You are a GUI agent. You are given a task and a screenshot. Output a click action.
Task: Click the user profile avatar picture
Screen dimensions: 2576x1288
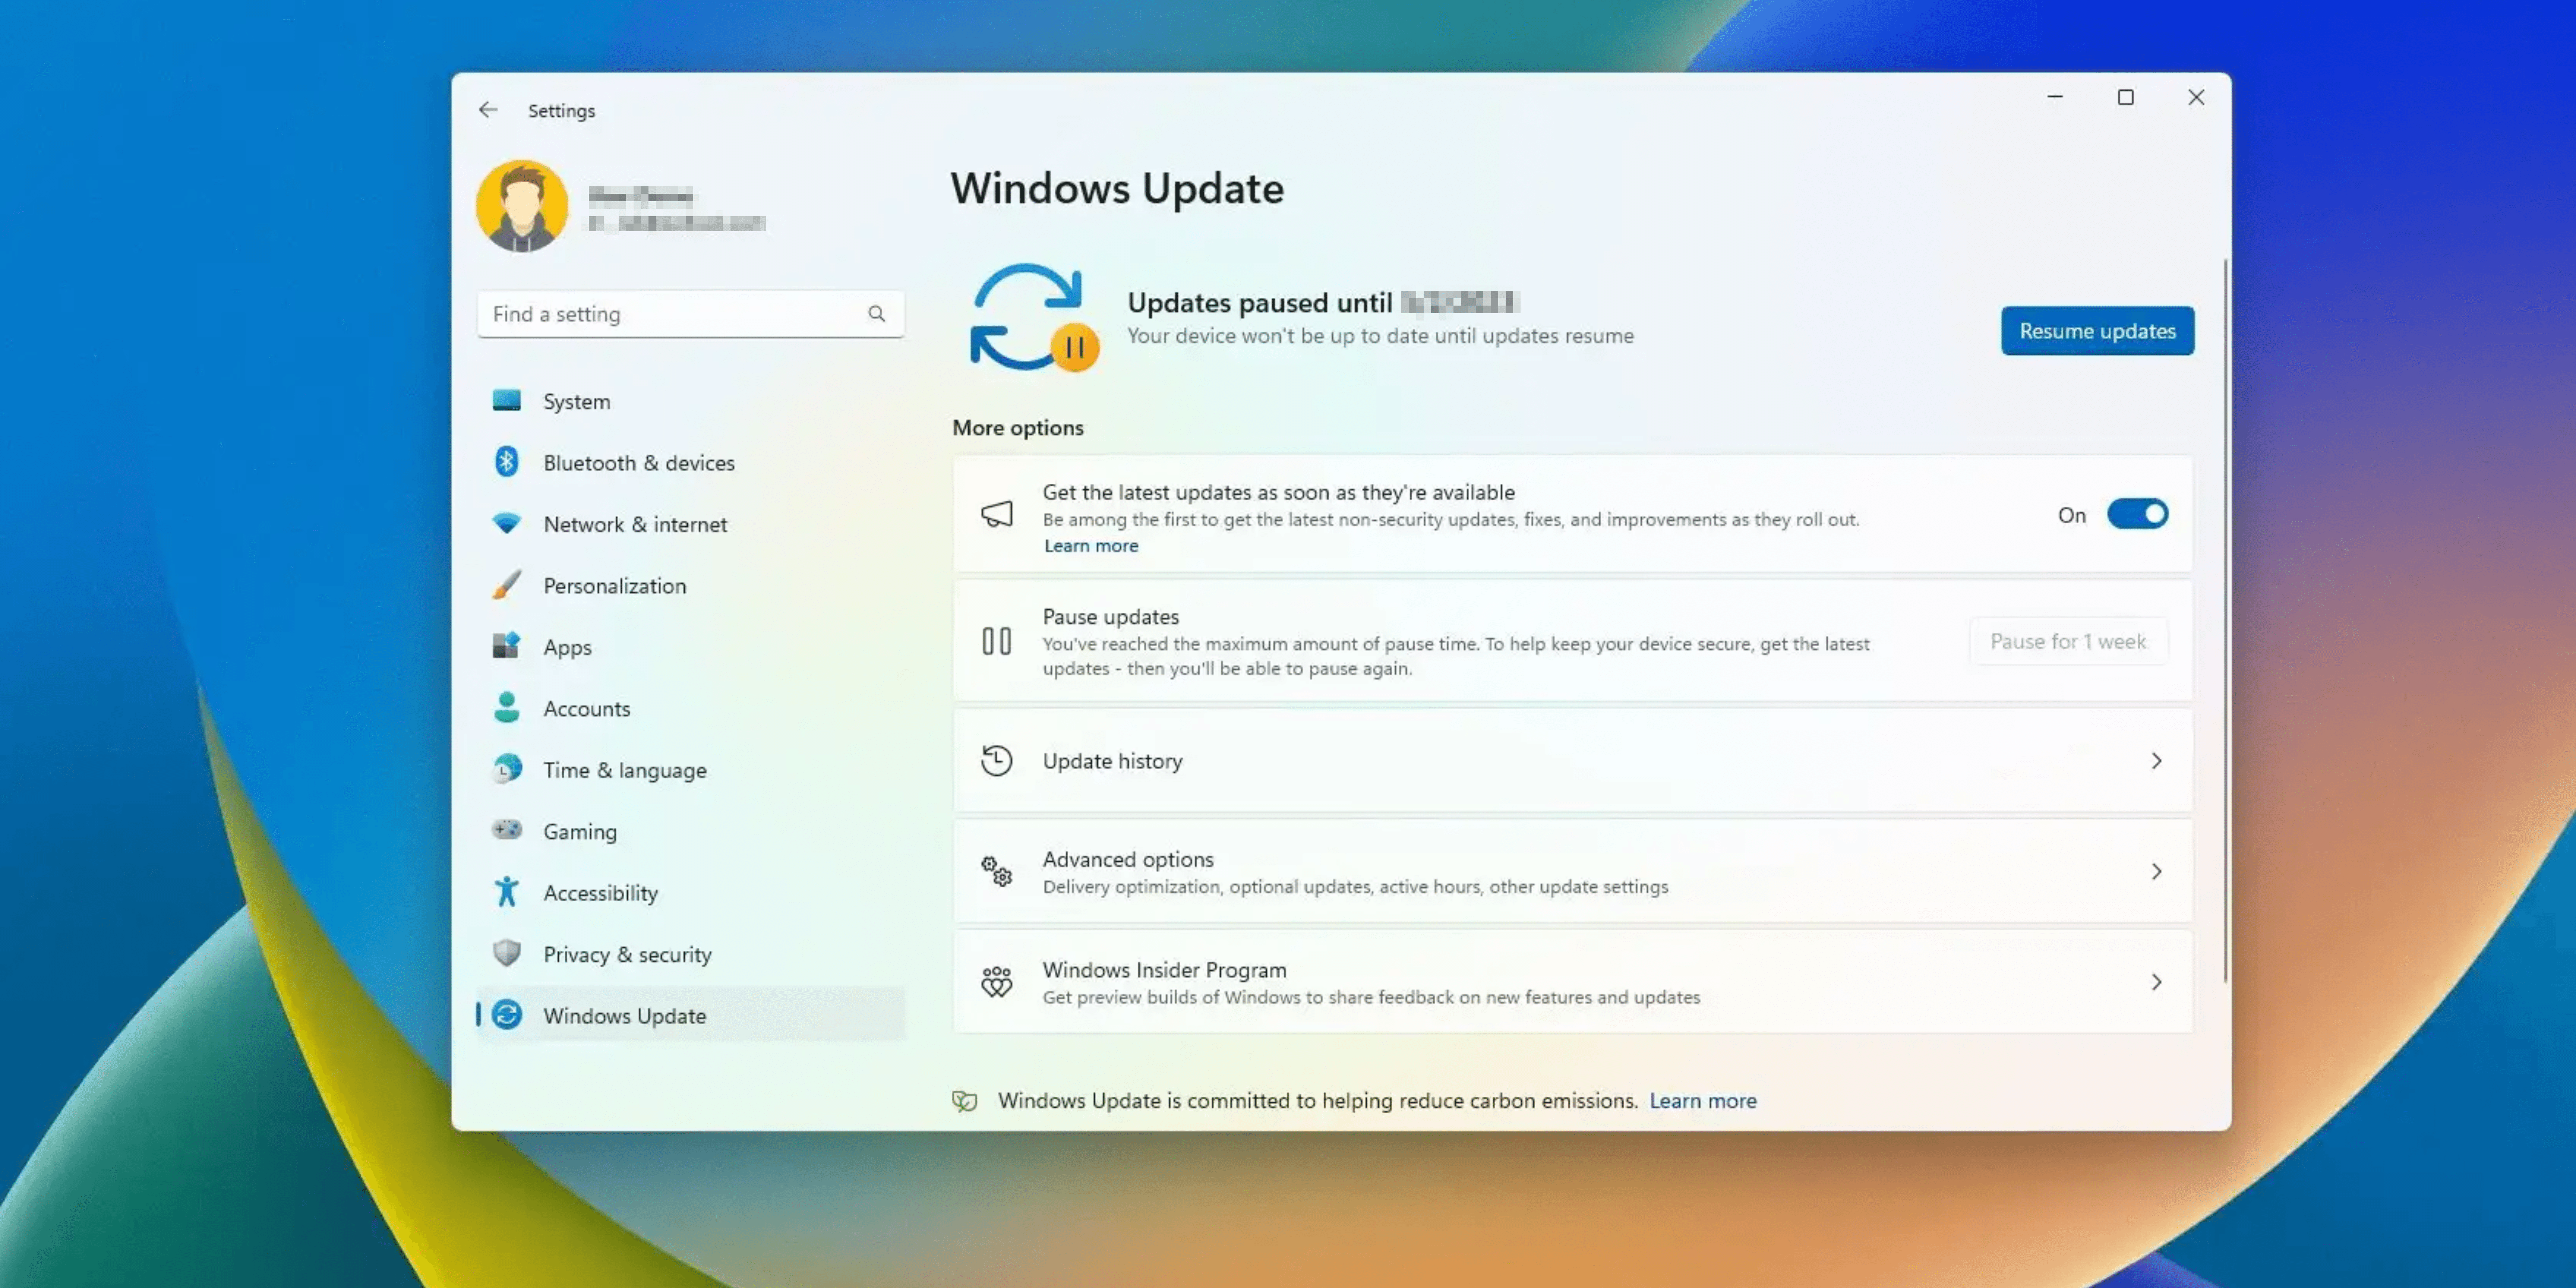tap(522, 206)
